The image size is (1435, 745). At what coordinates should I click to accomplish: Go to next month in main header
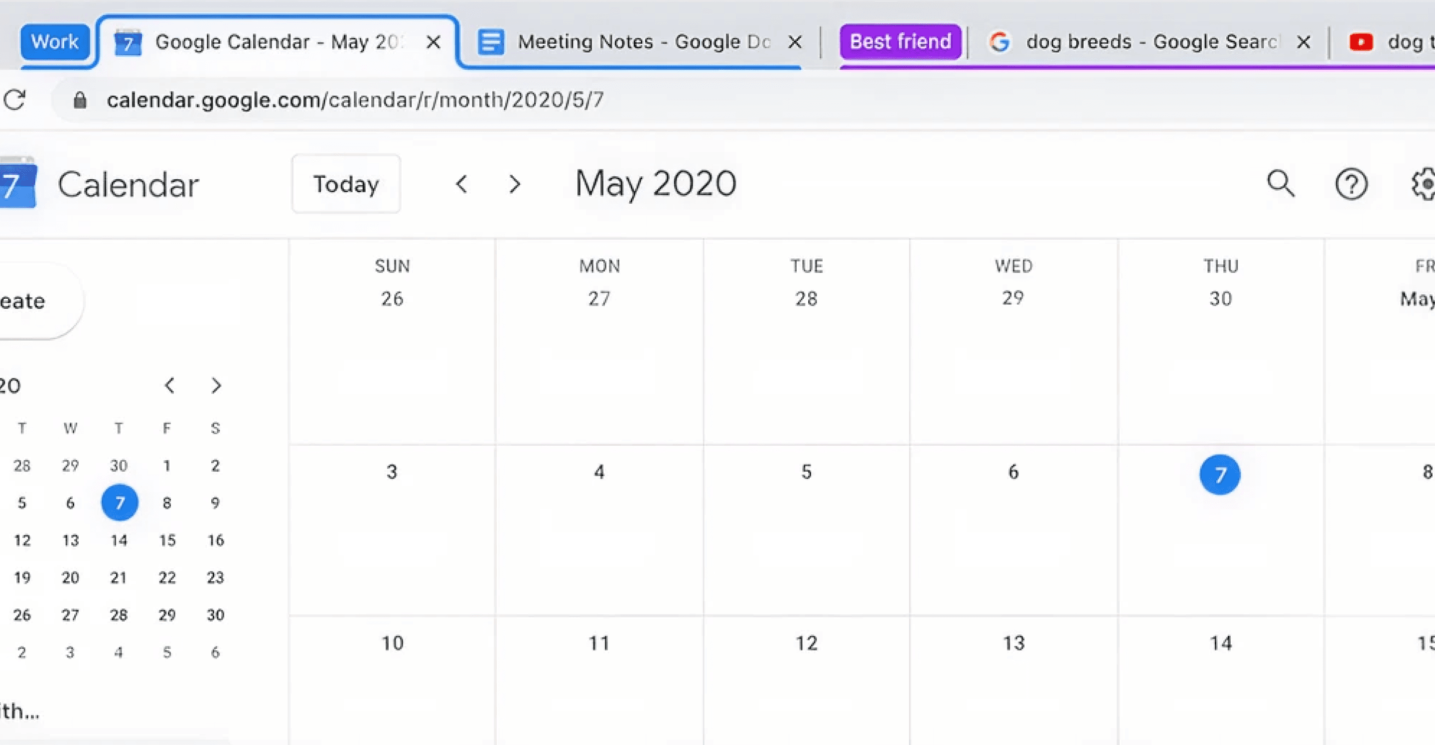[515, 184]
